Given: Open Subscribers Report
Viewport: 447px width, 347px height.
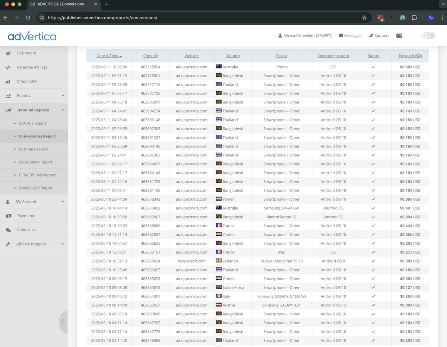Looking at the screenshot, I should pos(36,162).
